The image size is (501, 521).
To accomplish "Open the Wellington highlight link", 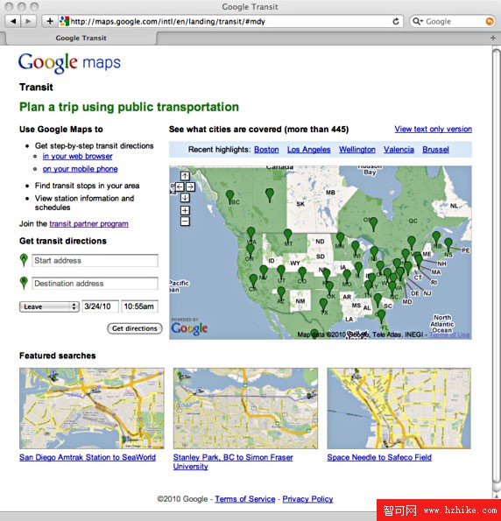I will click(x=357, y=150).
